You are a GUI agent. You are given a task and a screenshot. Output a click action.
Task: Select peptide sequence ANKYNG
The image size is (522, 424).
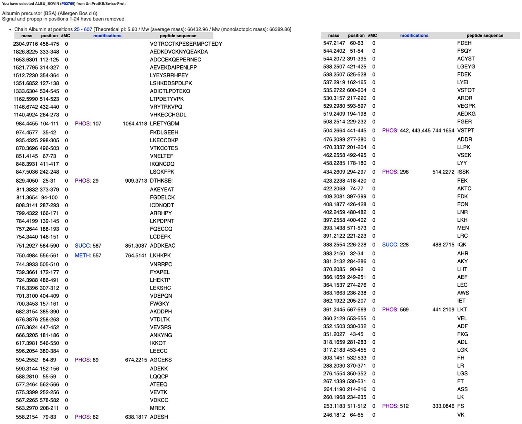pos(161,335)
